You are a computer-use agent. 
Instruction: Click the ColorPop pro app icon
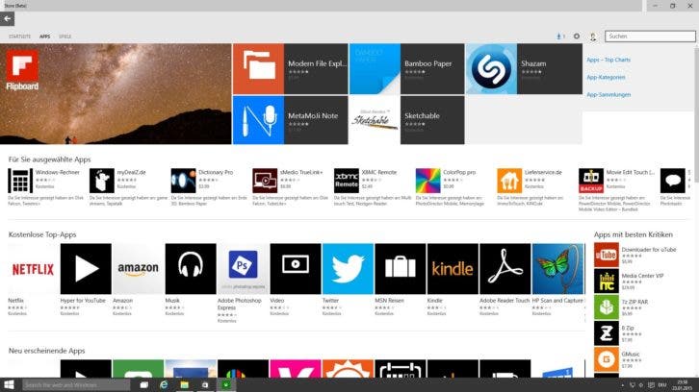pos(427,181)
